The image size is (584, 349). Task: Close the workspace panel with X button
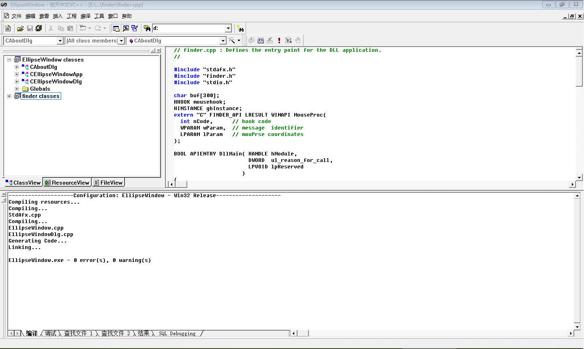point(158,51)
